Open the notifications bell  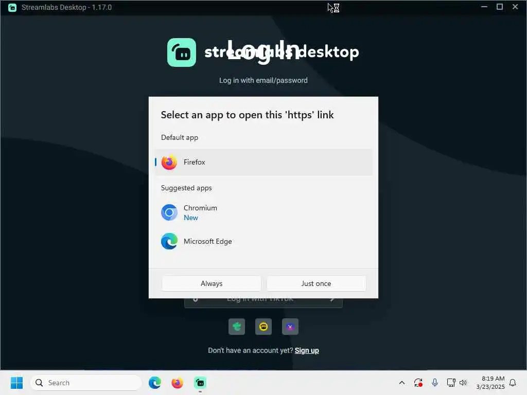pos(513,383)
